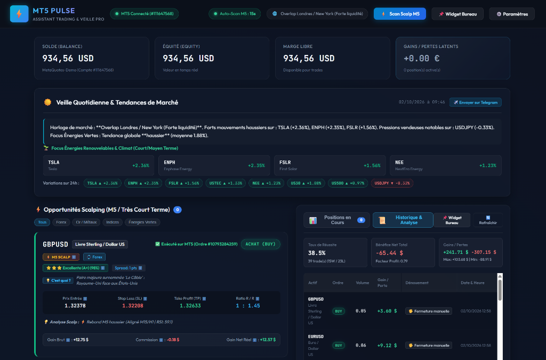Open the M5 SCALP info icon
This screenshot has width=546, height=360.
click(x=74, y=257)
